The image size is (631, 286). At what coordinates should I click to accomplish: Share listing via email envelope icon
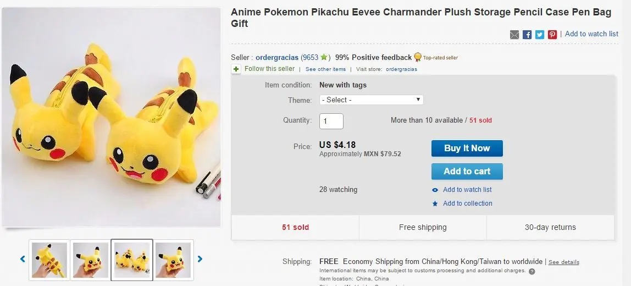tap(514, 35)
